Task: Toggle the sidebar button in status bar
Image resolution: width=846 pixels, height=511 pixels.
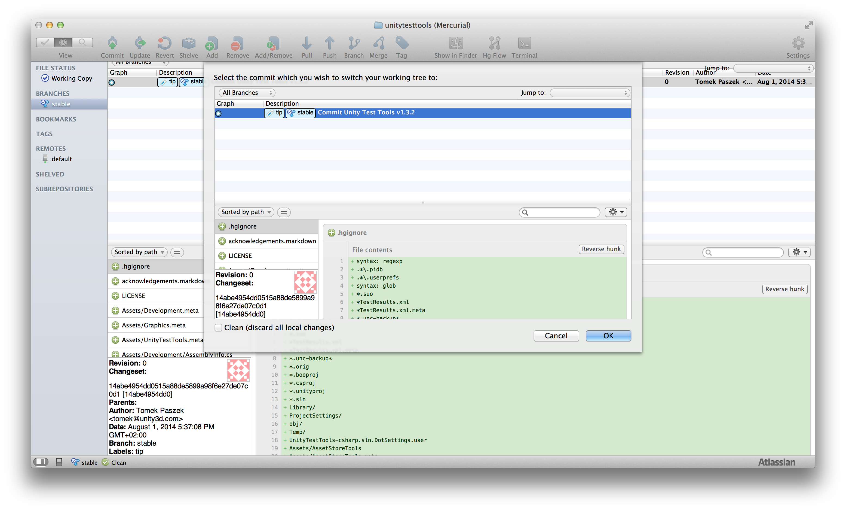Action: tap(41, 462)
